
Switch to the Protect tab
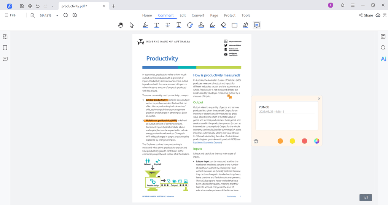[230, 15]
